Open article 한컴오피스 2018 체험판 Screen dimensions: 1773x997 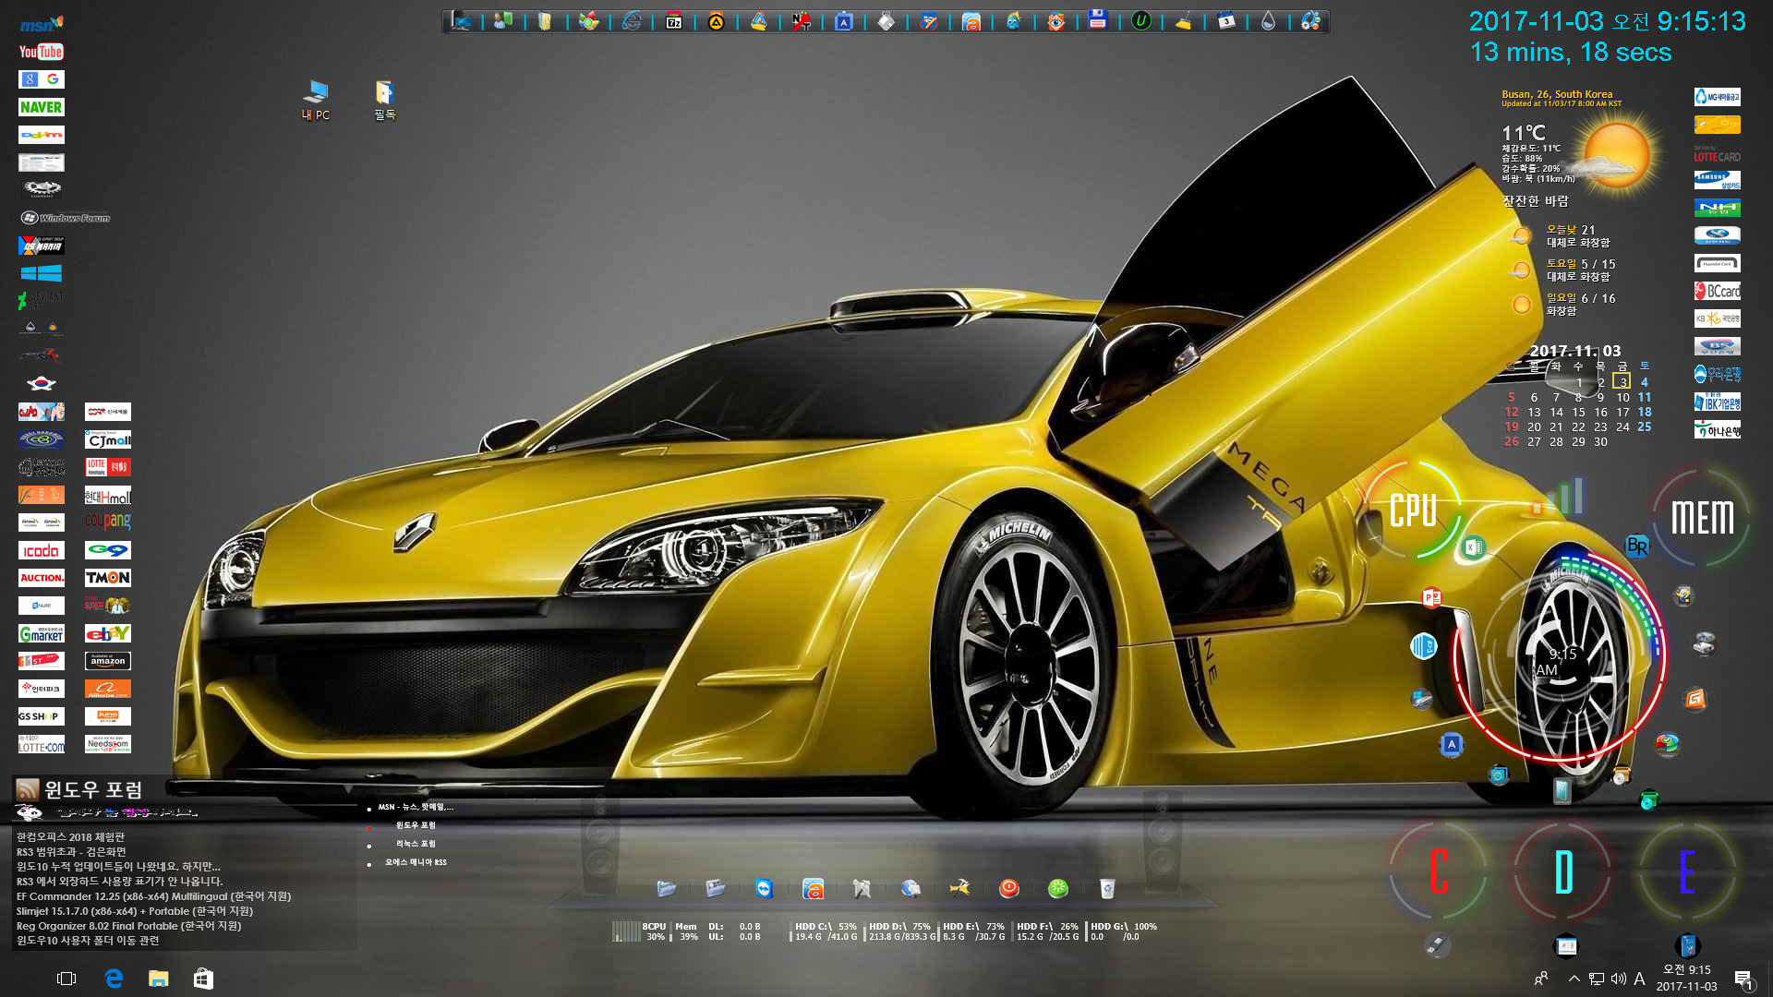(x=70, y=837)
